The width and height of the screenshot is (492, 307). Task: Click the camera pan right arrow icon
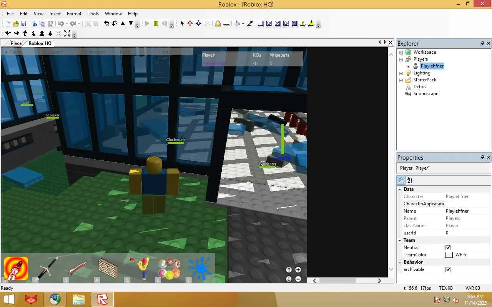16,33
